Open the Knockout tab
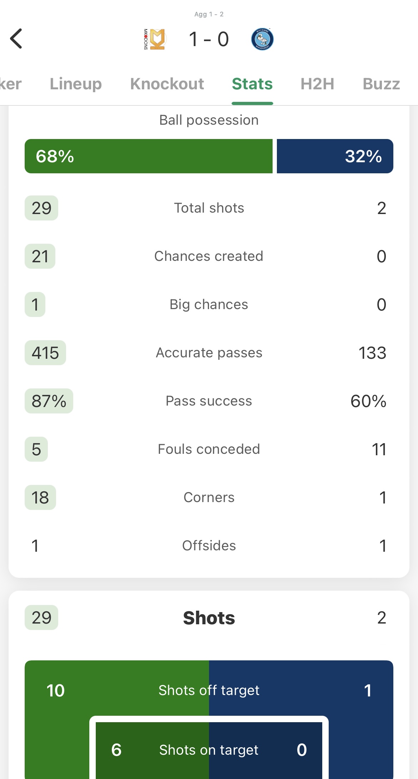This screenshot has height=779, width=418. pos(167,84)
